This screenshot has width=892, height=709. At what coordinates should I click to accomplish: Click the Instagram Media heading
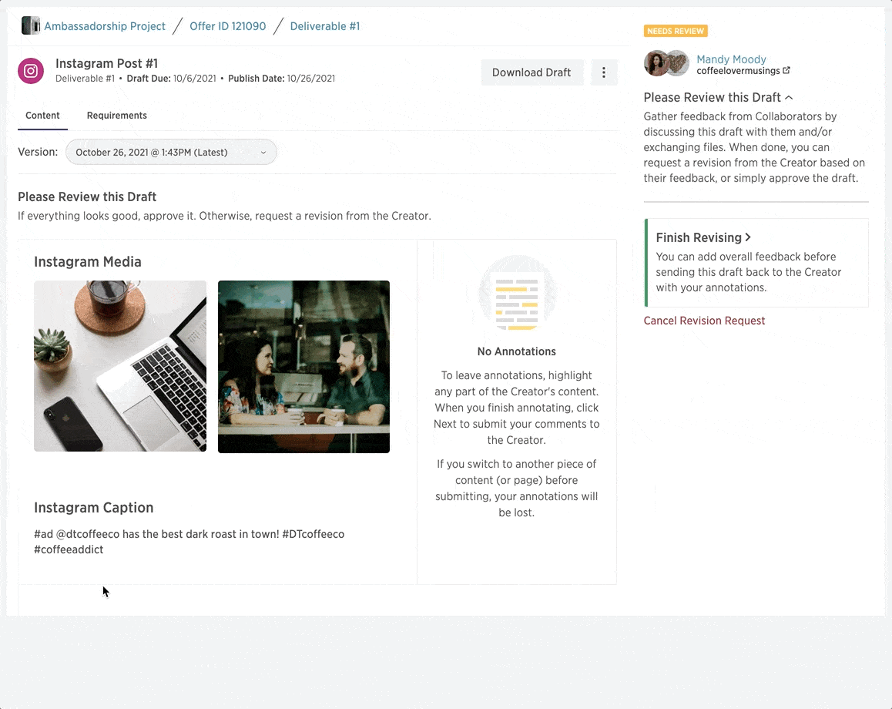click(88, 262)
